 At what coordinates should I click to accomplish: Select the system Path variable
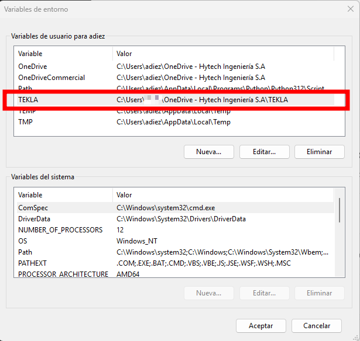25,252
